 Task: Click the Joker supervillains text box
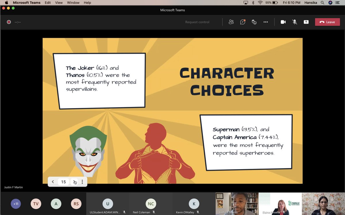[x=99, y=81]
